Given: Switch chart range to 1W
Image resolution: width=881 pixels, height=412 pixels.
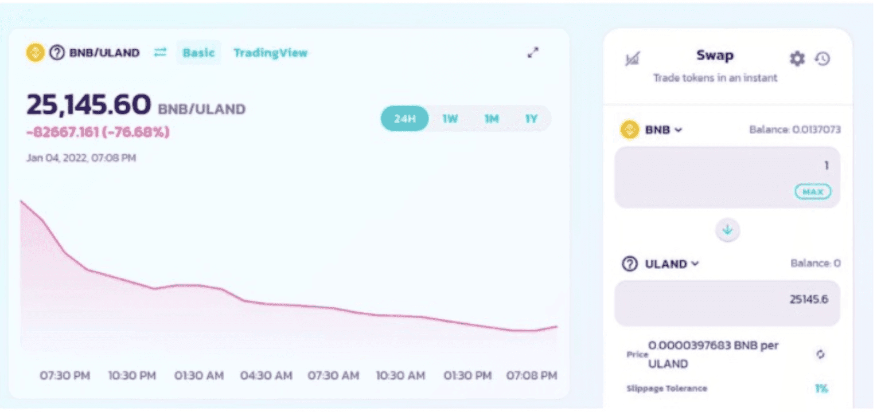Looking at the screenshot, I should 450,119.
